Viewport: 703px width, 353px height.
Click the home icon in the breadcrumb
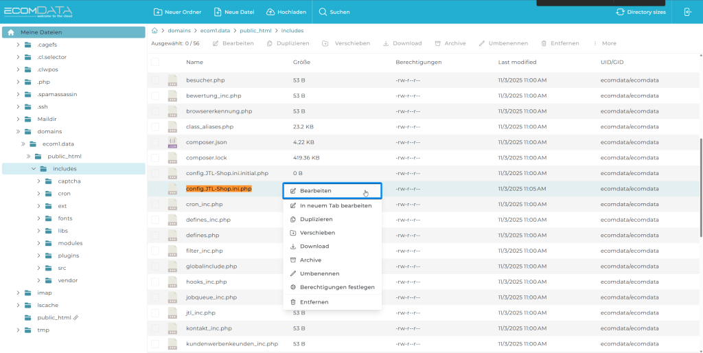click(154, 31)
